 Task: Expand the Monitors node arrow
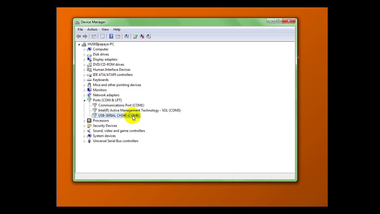pyautogui.click(x=84, y=90)
